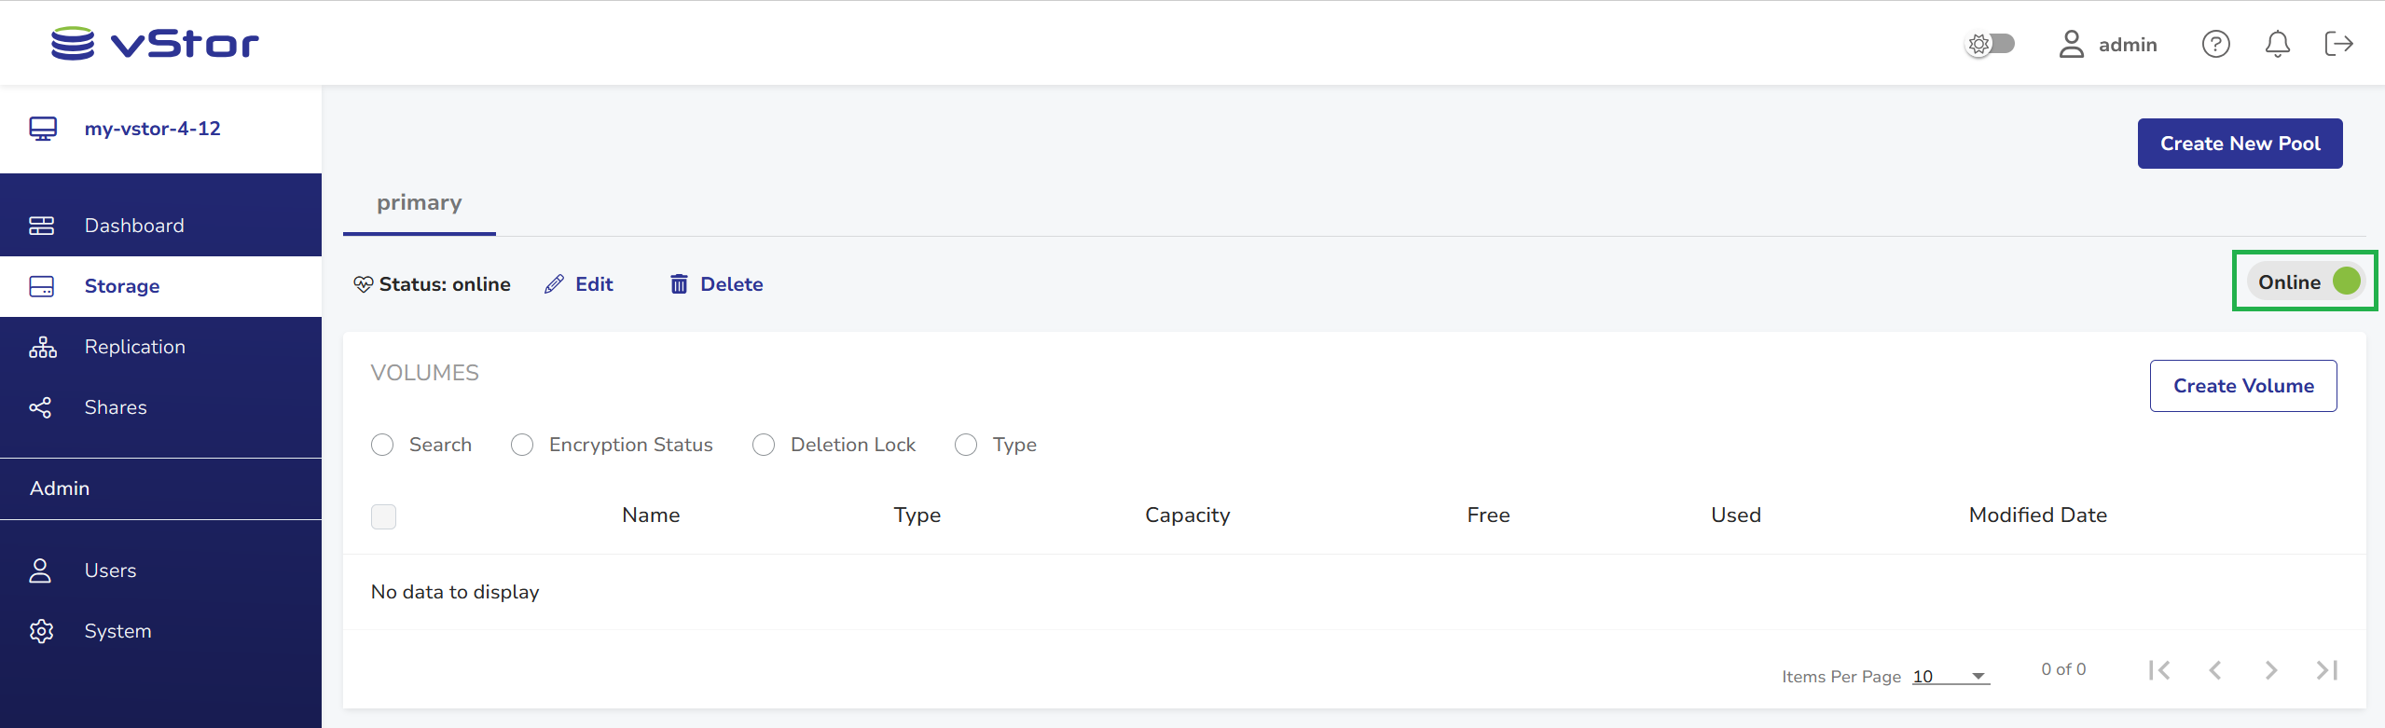
Task: Click the logout icon in header
Action: point(2338,44)
